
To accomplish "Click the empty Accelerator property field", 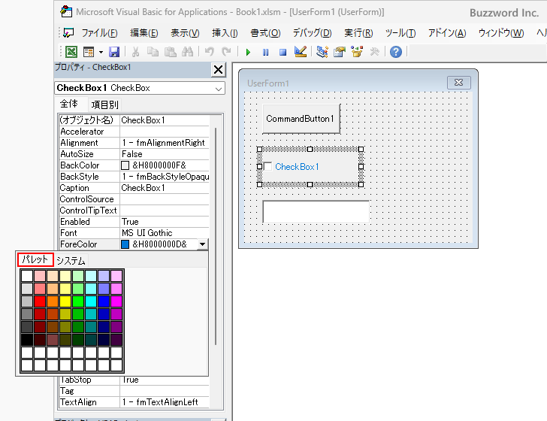I will (165, 132).
